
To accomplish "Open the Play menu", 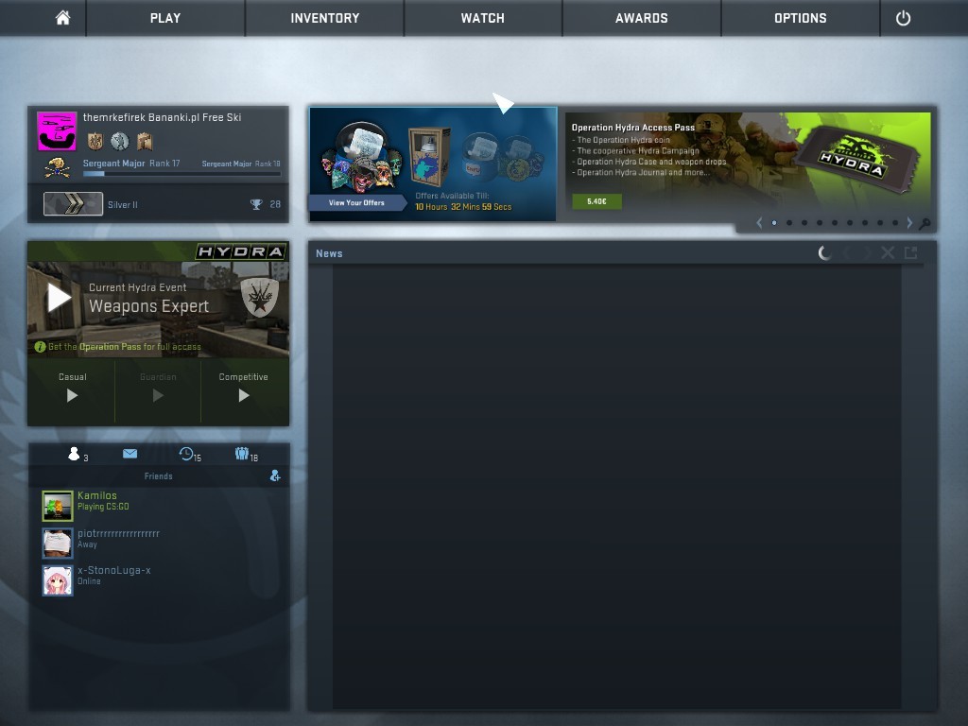I will tap(165, 18).
